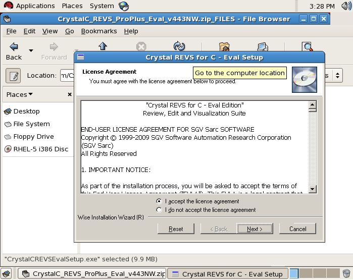The width and height of the screenshot is (353, 280).
Task: Click the Back arrow icon in File Browser
Action: click(14, 47)
